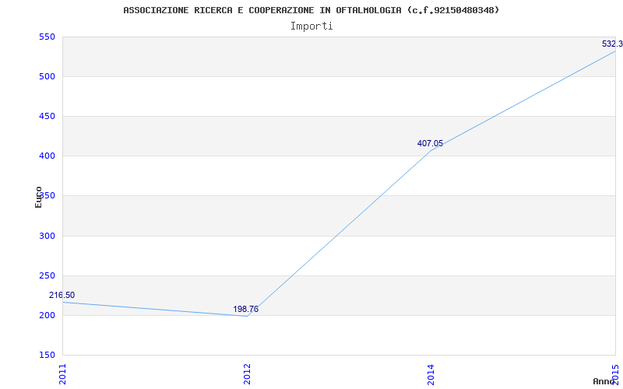Screen dimensions: 623x389
Task: Click the chart title ASSOCIAZIONE RICERCA E COOPERAZIONE IN OFTALMOLOGIA
Action: click(x=311, y=10)
